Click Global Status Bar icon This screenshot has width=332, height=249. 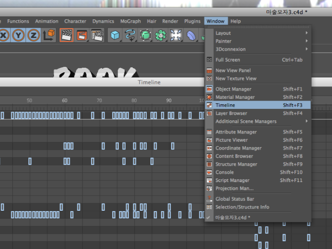point(209,199)
